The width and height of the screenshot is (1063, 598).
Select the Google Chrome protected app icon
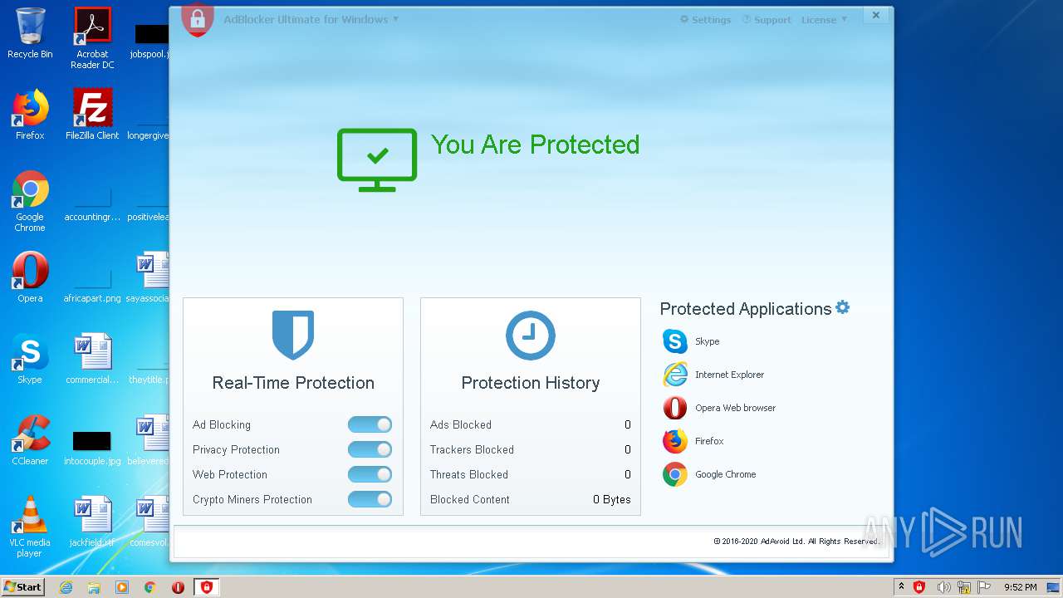coord(675,474)
